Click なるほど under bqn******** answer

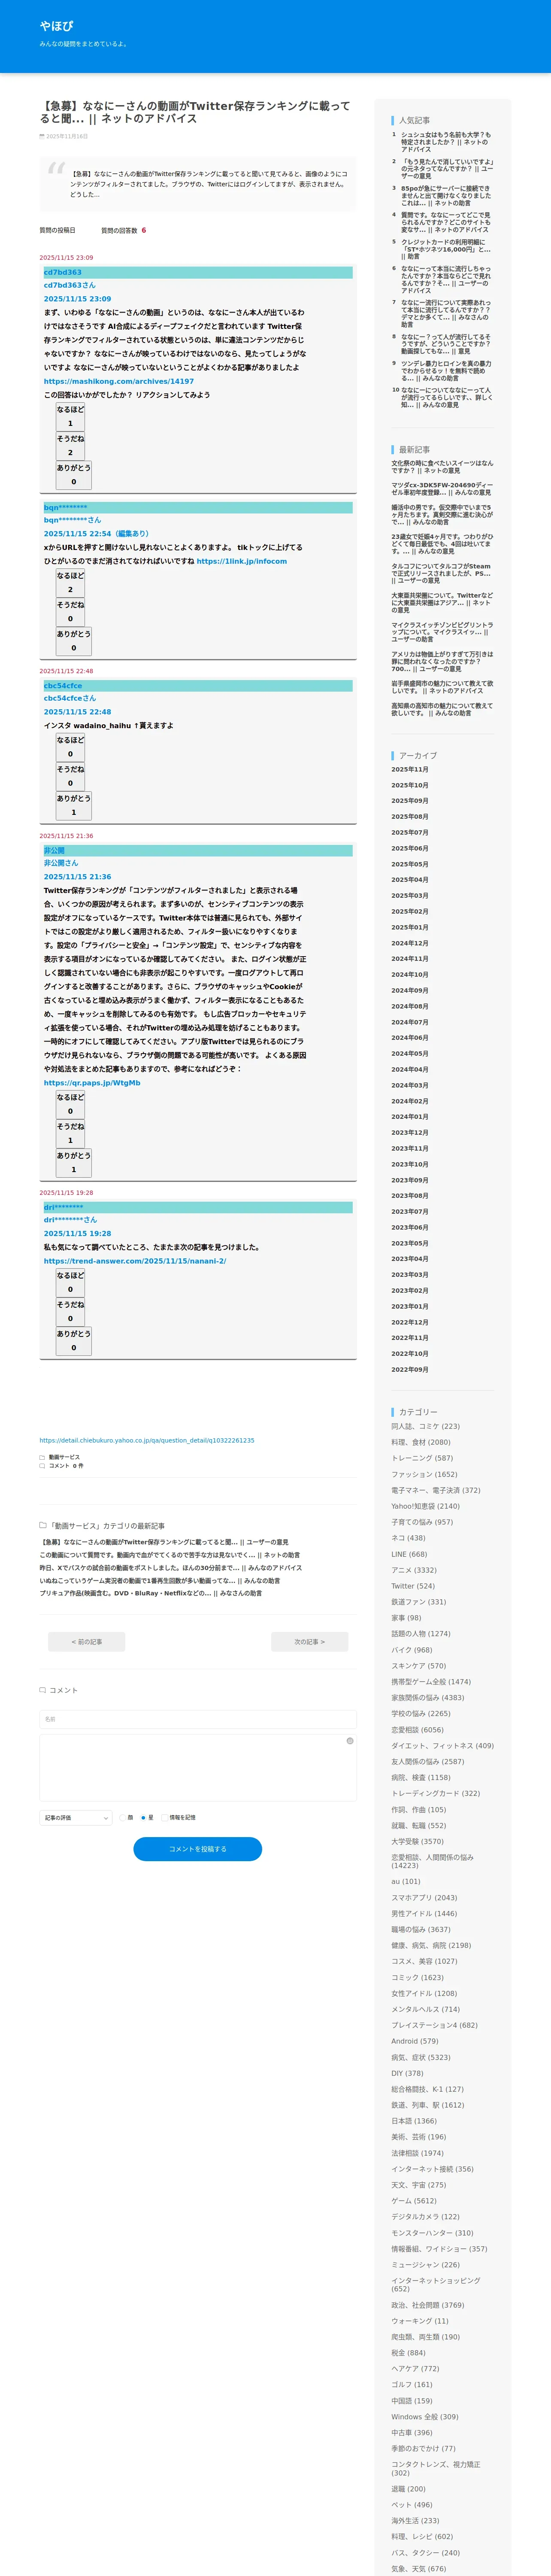[x=70, y=583]
